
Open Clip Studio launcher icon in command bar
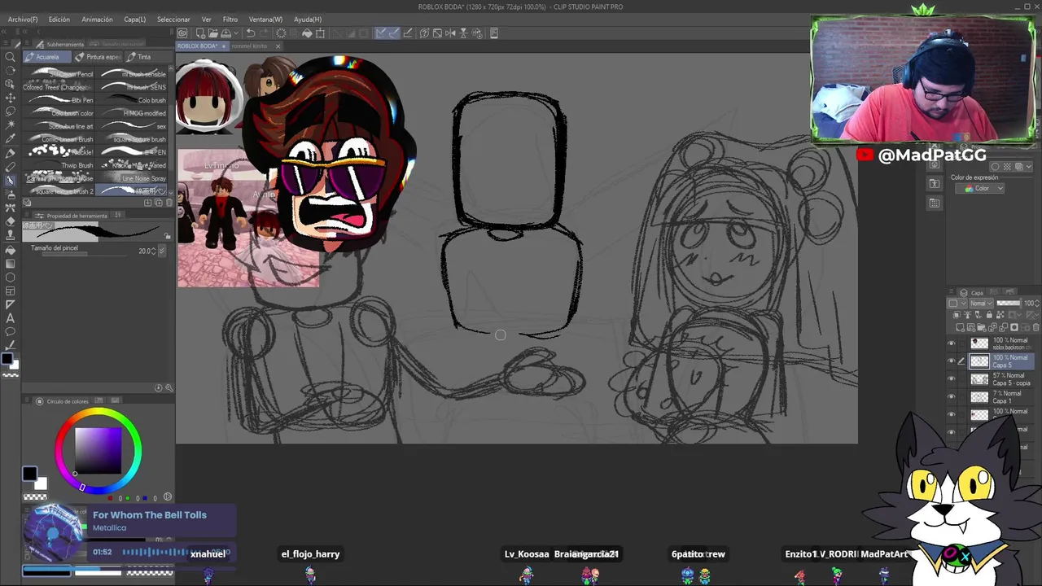(182, 33)
